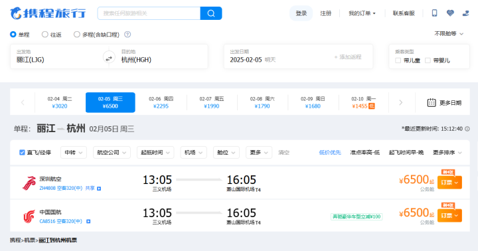Open the 不限舱等 cabin class dropdown
Viewport: 478px width, 251px height.
pos(448,34)
